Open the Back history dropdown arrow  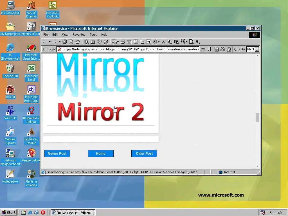(x=49, y=42)
